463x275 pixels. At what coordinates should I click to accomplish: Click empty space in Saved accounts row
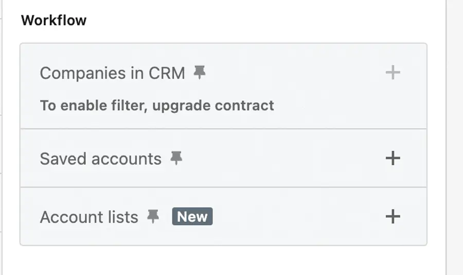point(283,159)
